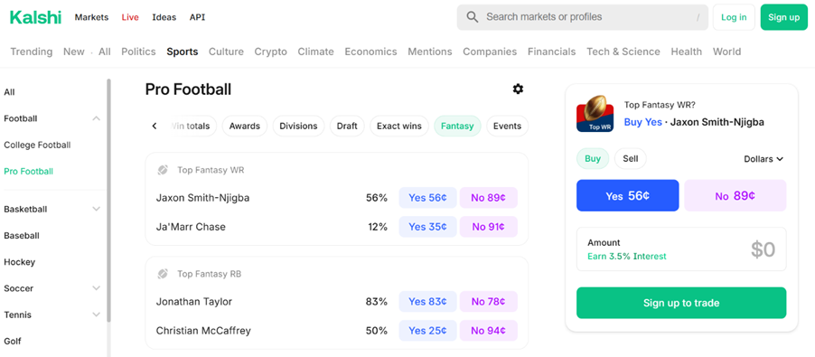Open Baseball in the sidebar
815x357 pixels.
(x=22, y=235)
